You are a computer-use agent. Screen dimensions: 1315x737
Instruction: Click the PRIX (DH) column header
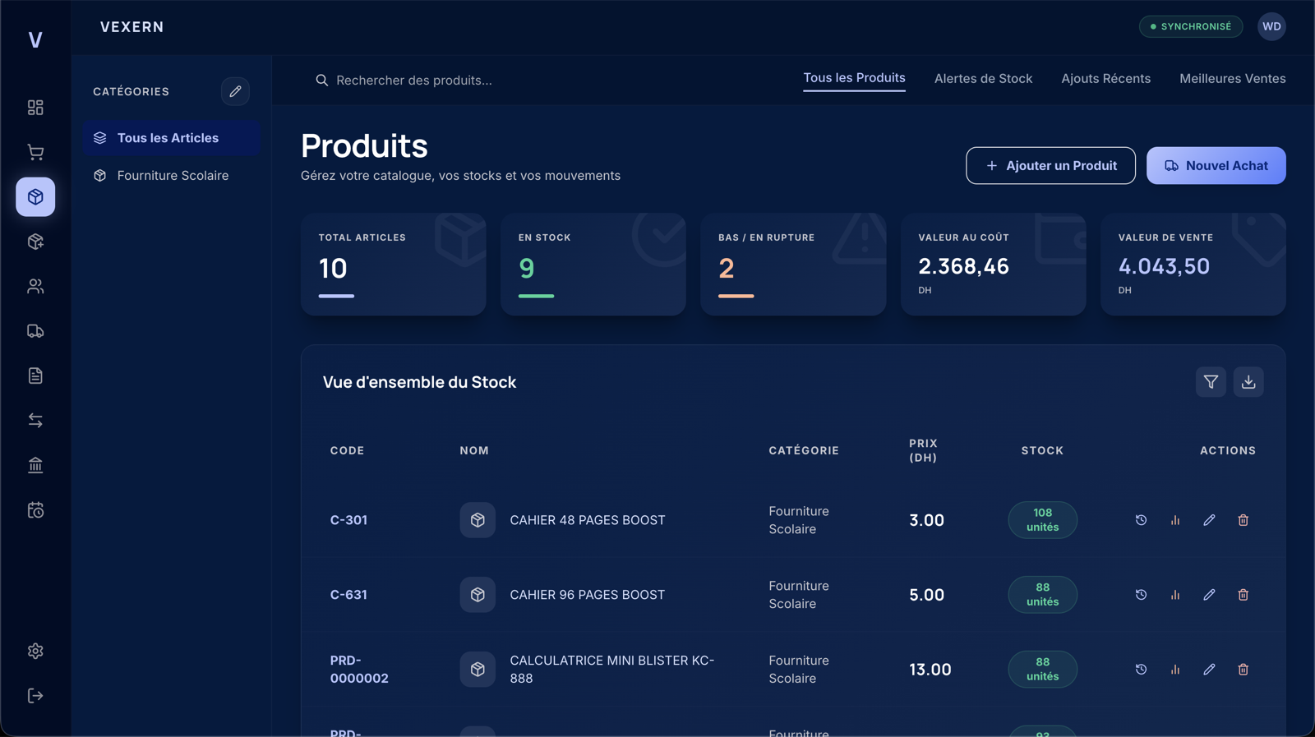pyautogui.click(x=923, y=450)
